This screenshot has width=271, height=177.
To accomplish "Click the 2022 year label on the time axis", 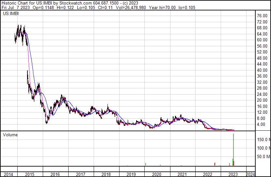I will click(207, 174).
